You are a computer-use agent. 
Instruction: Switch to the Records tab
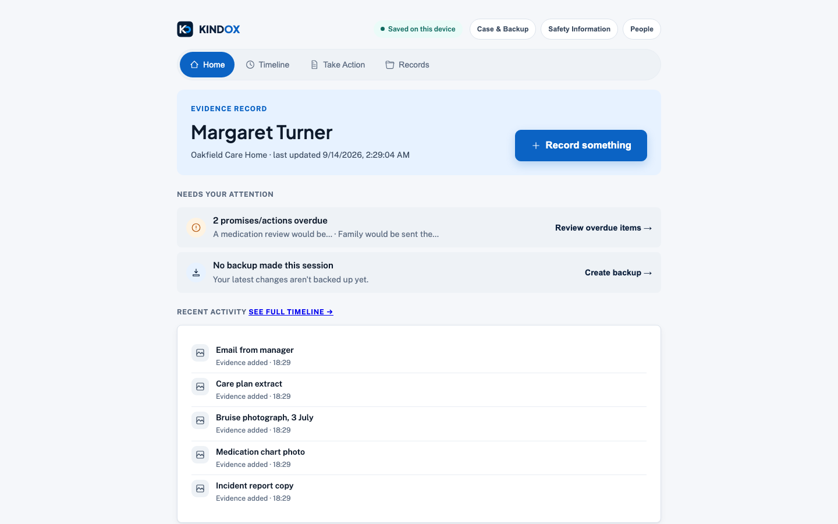tap(407, 65)
